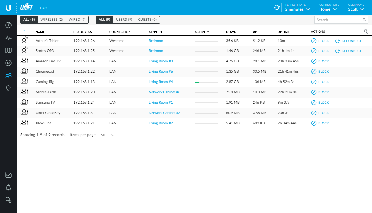Viewport: 372px width, 213px height.
Task: Select the WIRELESS (2) filter tab
Action: click(52, 20)
